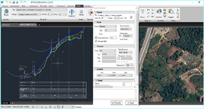
Task: Save the drawing with the floppy icon
Action: 13,2
